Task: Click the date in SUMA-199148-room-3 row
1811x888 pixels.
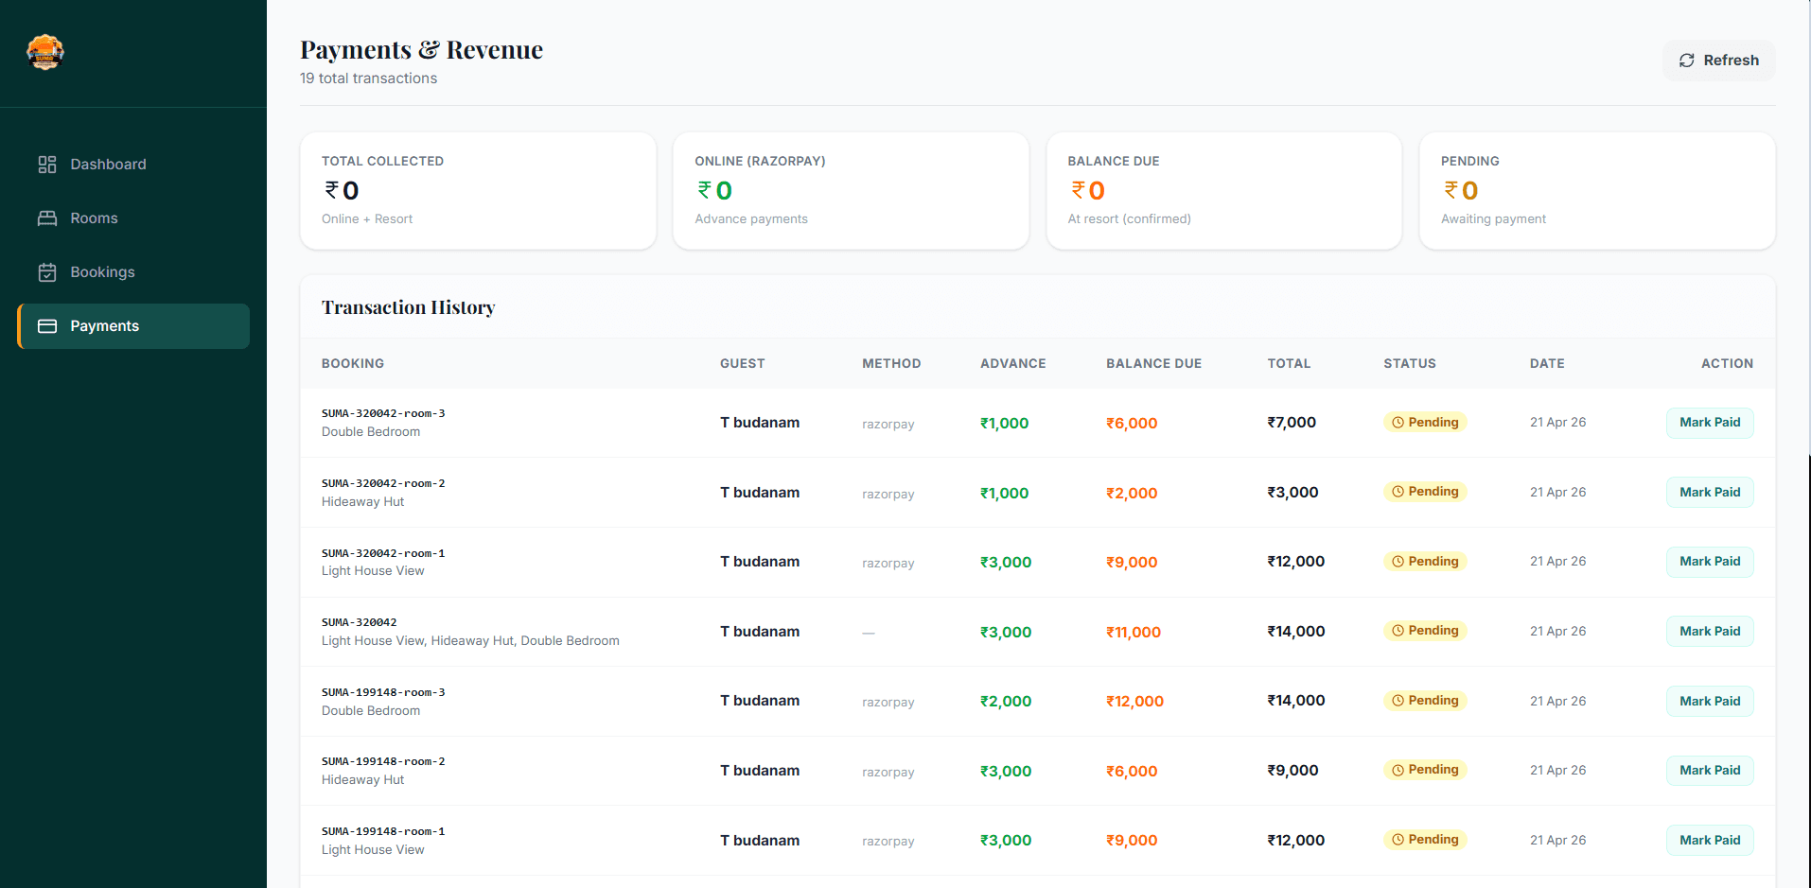Action: pyautogui.click(x=1557, y=701)
